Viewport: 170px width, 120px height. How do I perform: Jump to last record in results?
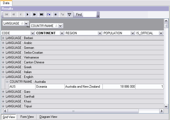point(41,15)
